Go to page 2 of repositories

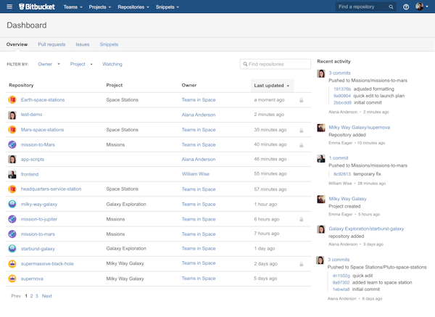click(x=31, y=296)
